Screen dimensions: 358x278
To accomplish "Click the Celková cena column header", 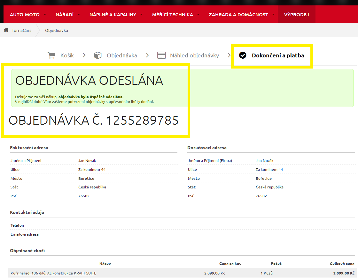I will 342,263.
